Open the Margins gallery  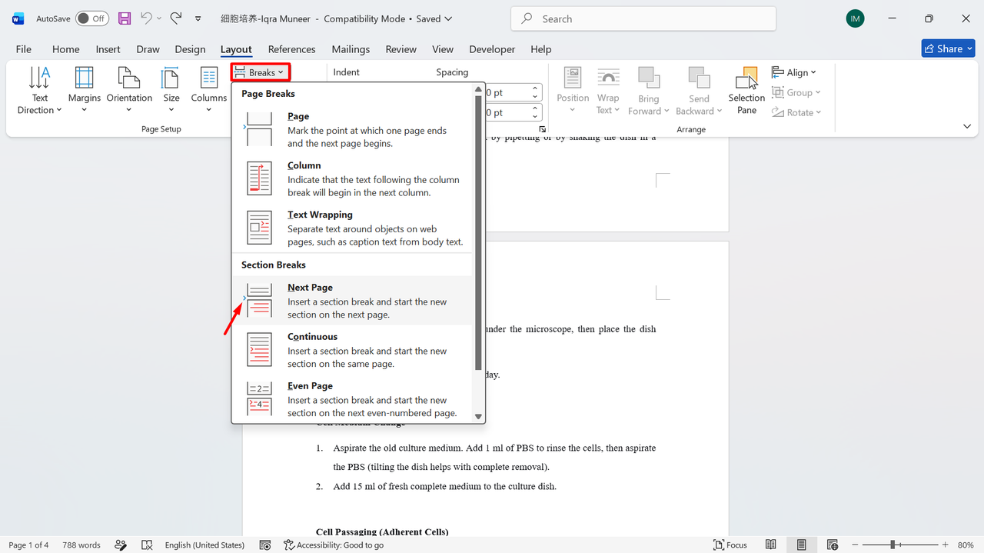(x=84, y=91)
